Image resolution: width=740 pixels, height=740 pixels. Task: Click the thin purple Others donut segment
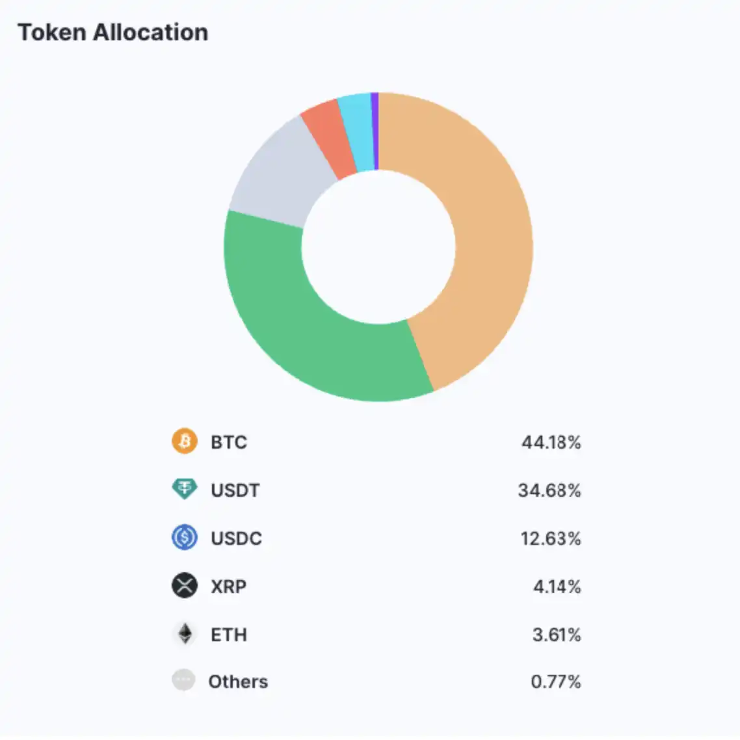pyautogui.click(x=375, y=130)
